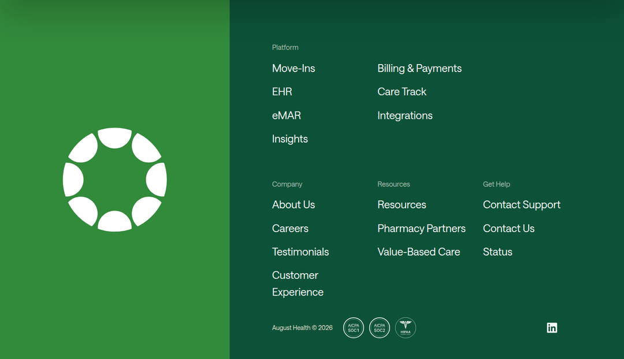The width and height of the screenshot is (624, 359).
Task: Visit Pharmacy Partners page
Action: 421,229
